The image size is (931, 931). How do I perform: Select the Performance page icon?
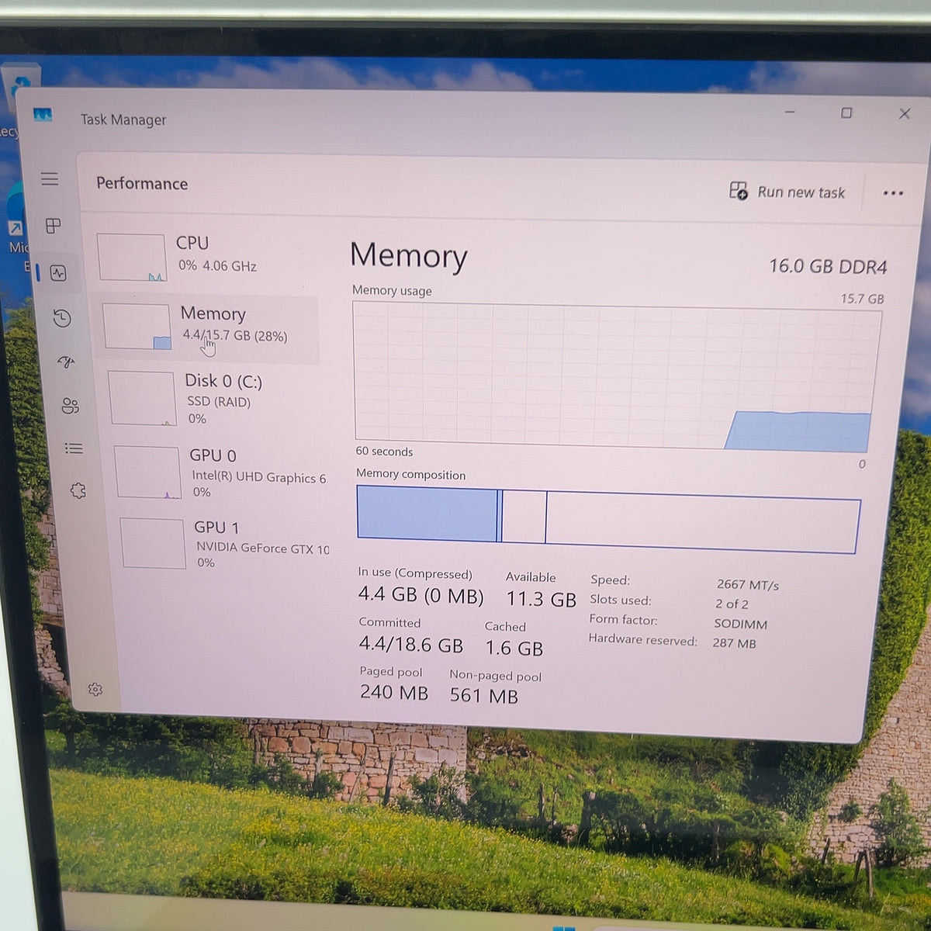pyautogui.click(x=58, y=273)
